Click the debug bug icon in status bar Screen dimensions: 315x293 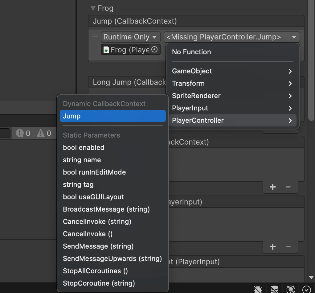[x=258, y=289]
